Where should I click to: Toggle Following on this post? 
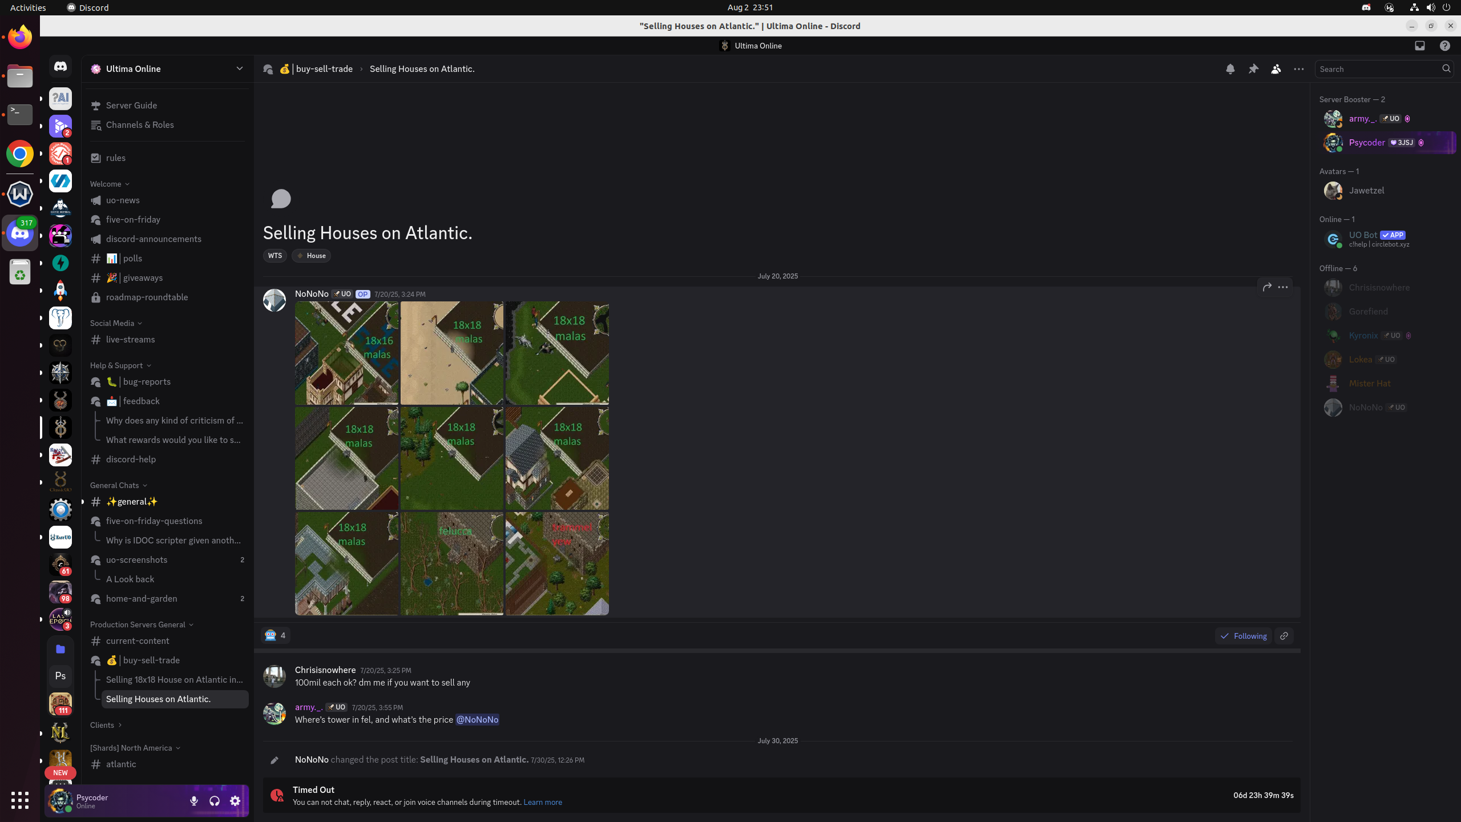click(x=1243, y=636)
